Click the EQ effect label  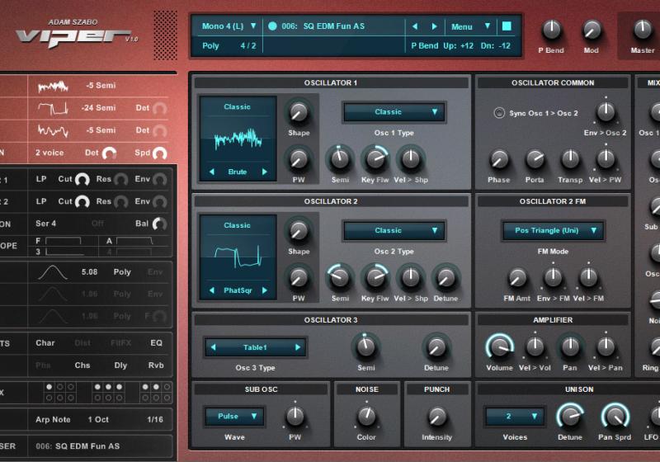(x=156, y=342)
